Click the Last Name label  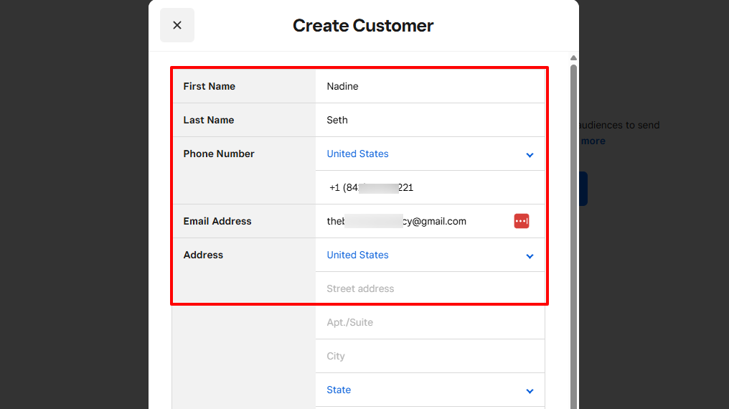[x=209, y=120]
